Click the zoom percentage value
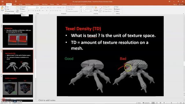Image resolution: width=185 pixels, height=104 pixels. coord(181,103)
